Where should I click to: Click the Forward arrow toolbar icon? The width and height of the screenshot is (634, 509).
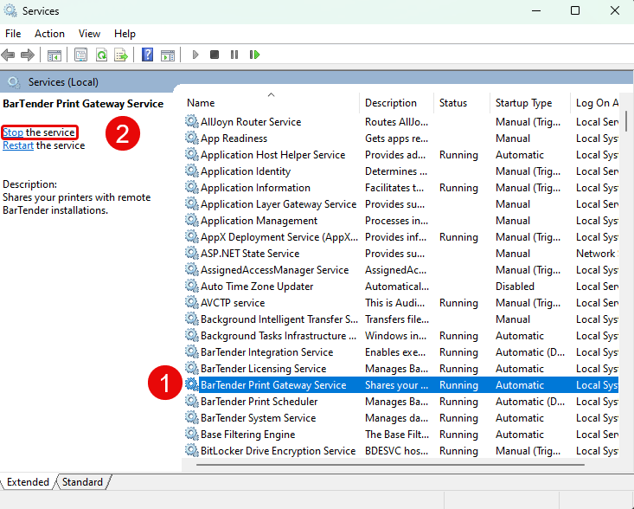[27, 55]
